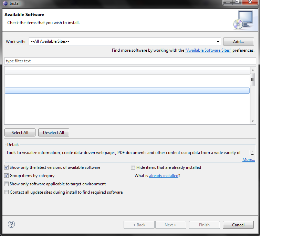Maximize the Install dialog window
This screenshot has height=236, width=282.
click(x=237, y=2)
